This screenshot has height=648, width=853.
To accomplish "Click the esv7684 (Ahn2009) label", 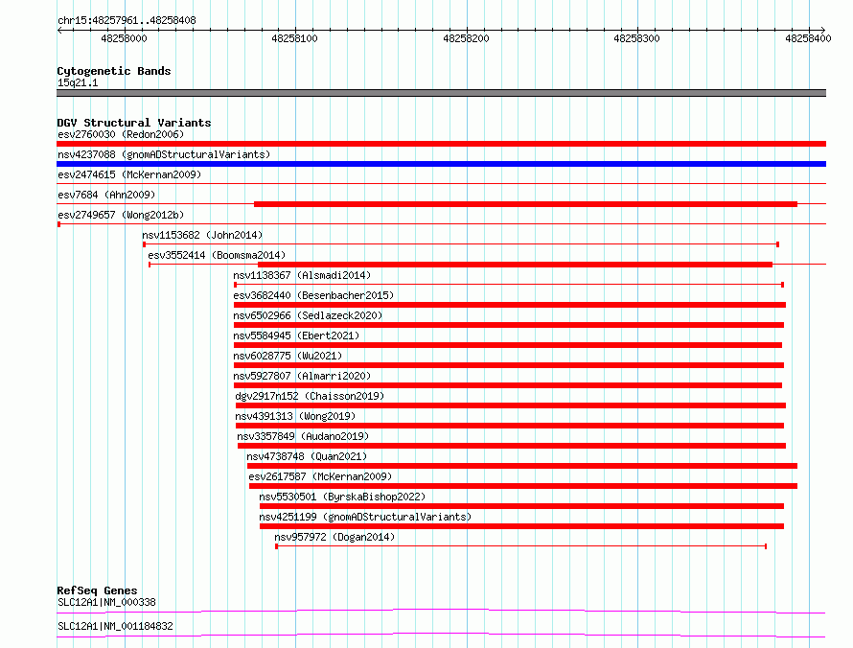I will 106,195.
